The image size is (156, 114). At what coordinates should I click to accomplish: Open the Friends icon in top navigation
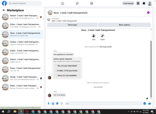[x=77, y=3]
